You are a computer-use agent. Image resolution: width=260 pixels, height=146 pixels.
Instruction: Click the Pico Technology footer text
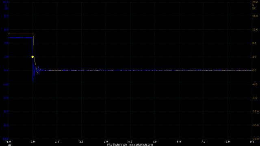(x=117, y=144)
